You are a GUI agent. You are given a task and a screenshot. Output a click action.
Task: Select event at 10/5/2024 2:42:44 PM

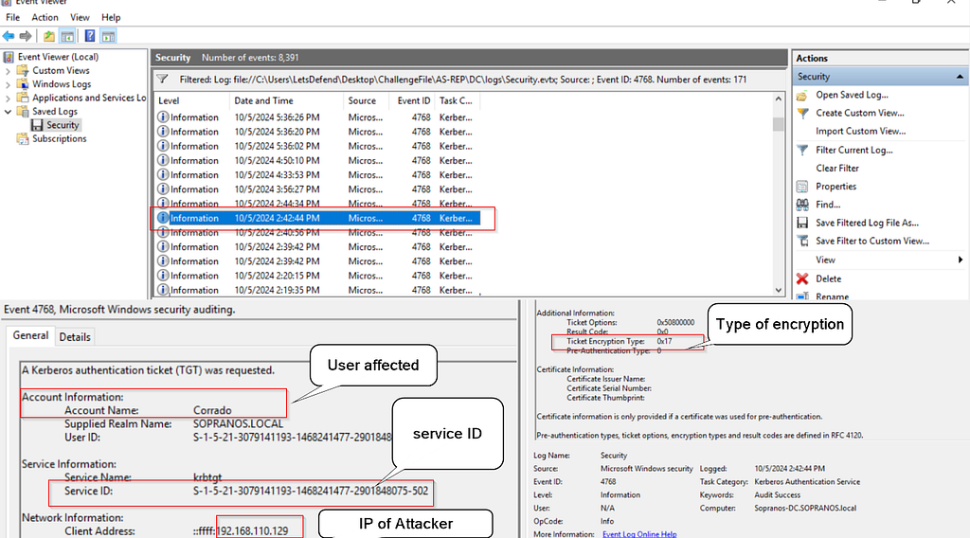tap(316, 218)
